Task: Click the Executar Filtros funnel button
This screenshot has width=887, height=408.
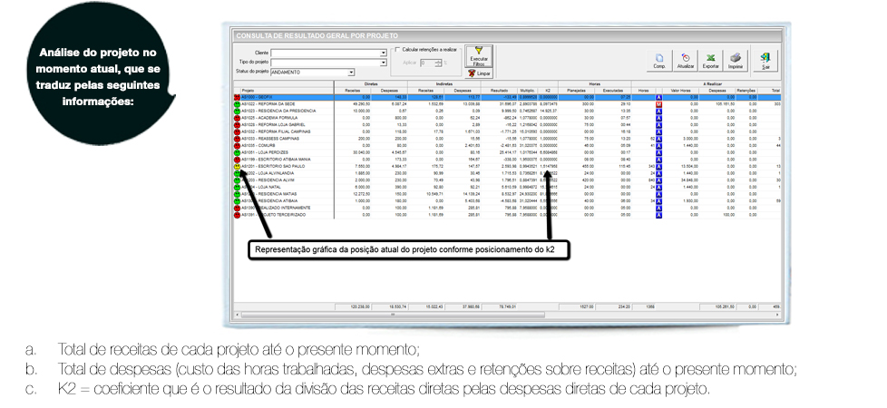Action: click(479, 56)
